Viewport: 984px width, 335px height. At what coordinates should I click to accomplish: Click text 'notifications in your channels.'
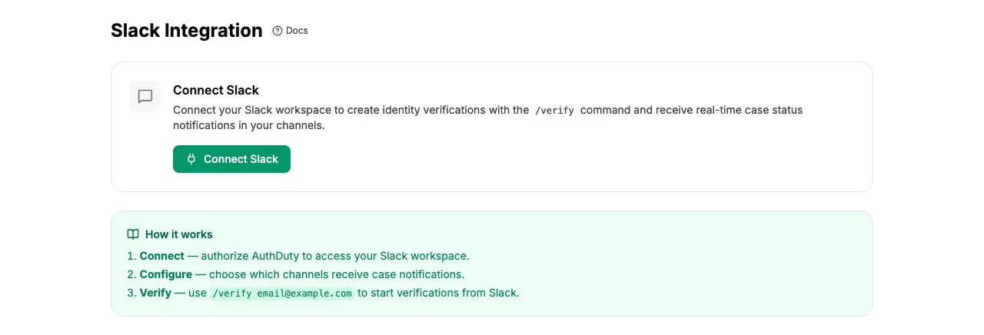(x=249, y=125)
